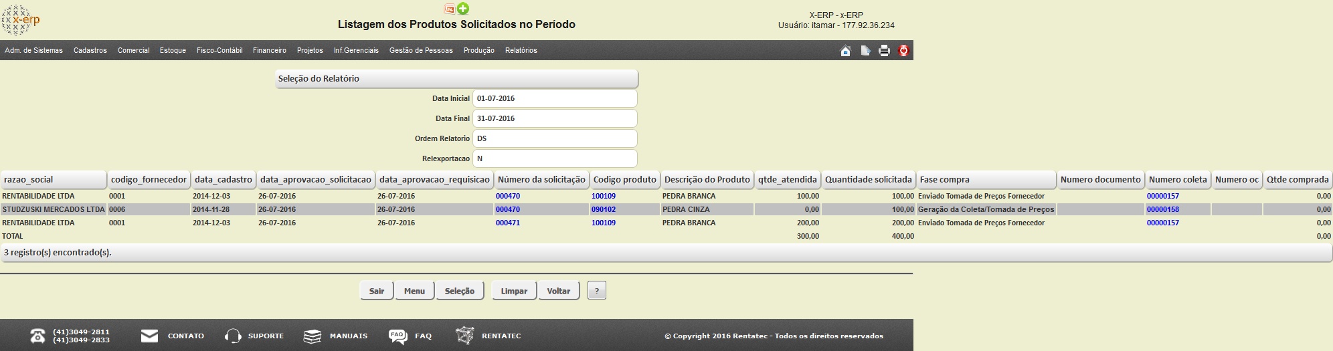Image resolution: width=1333 pixels, height=351 pixels.
Task: Click the Numero coleta column header
Action: click(x=1178, y=180)
